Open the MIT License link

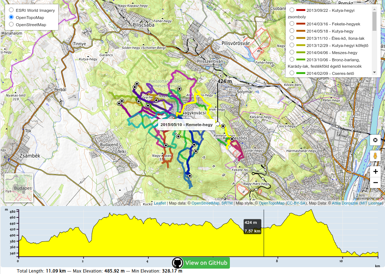[x=371, y=203]
